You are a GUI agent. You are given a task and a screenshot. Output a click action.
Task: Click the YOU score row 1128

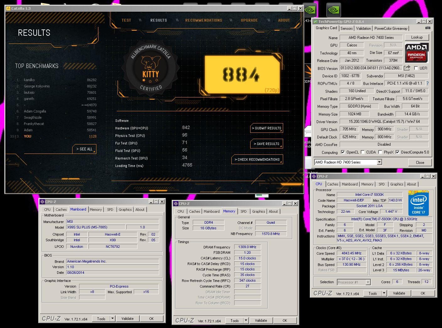(53, 136)
